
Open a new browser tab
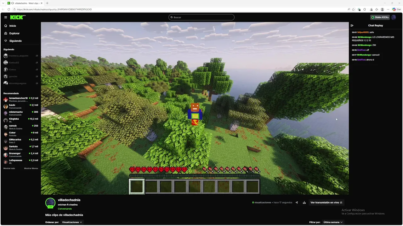point(47,3)
